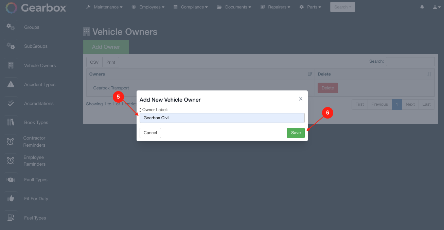Click the Add Owner button
444x230 pixels.
pos(106,47)
